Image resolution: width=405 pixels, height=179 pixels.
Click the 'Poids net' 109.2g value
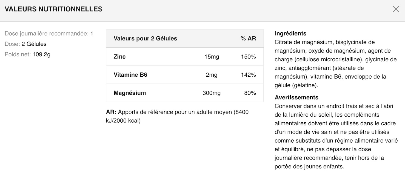click(41, 54)
